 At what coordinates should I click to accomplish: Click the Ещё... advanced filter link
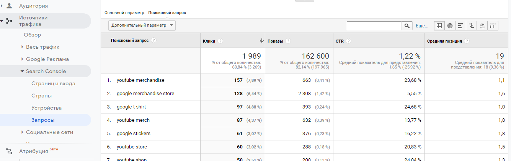click(422, 26)
